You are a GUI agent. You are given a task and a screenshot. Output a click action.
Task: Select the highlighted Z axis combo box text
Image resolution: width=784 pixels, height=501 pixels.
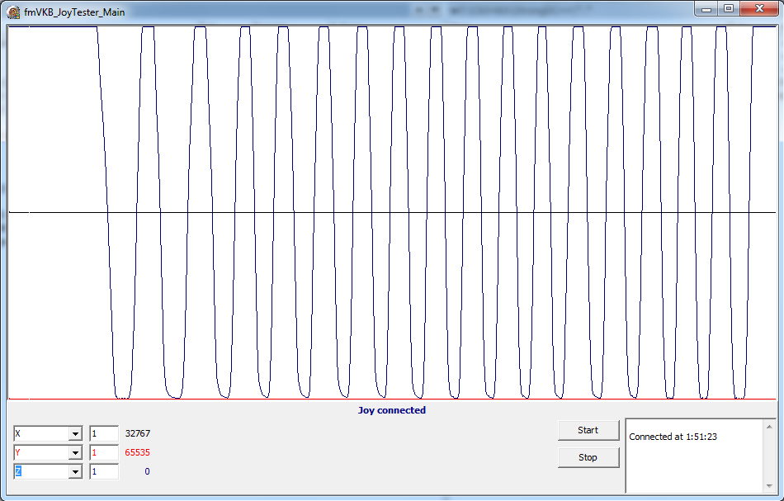tap(18, 471)
